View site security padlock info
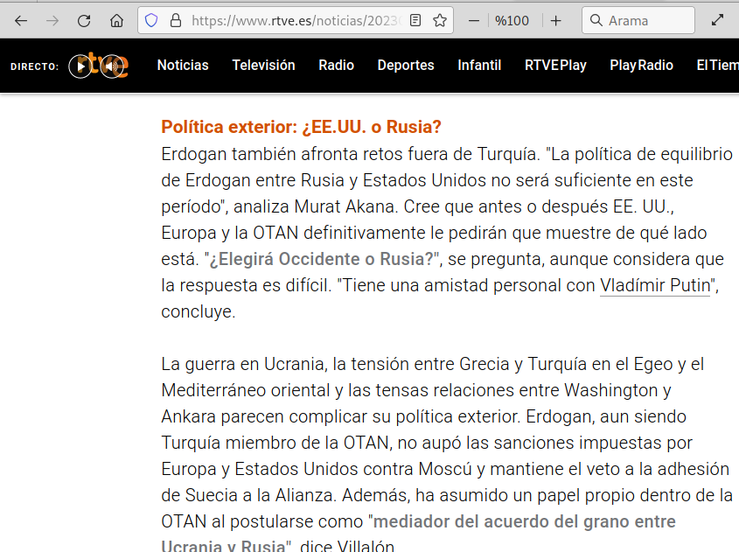739x552 pixels. click(x=175, y=20)
